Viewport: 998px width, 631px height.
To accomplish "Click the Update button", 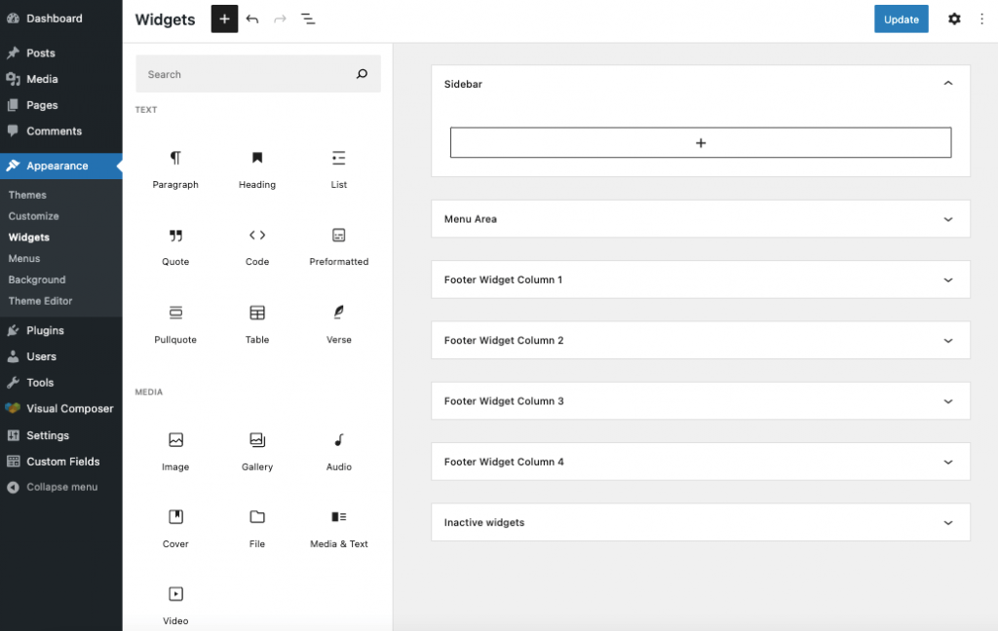I will (x=901, y=19).
